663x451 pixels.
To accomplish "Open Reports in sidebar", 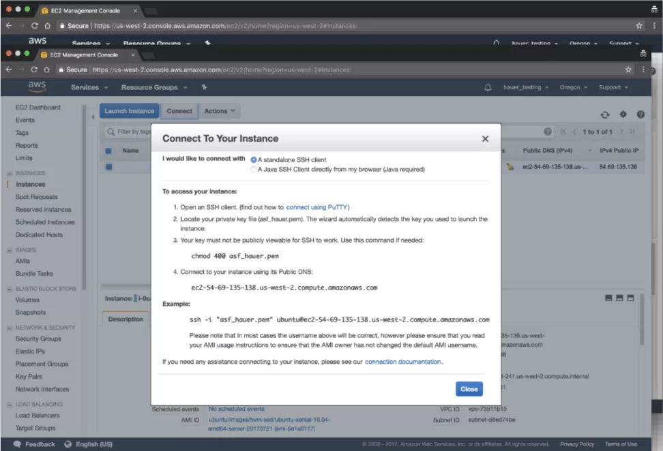I will 27,145.
